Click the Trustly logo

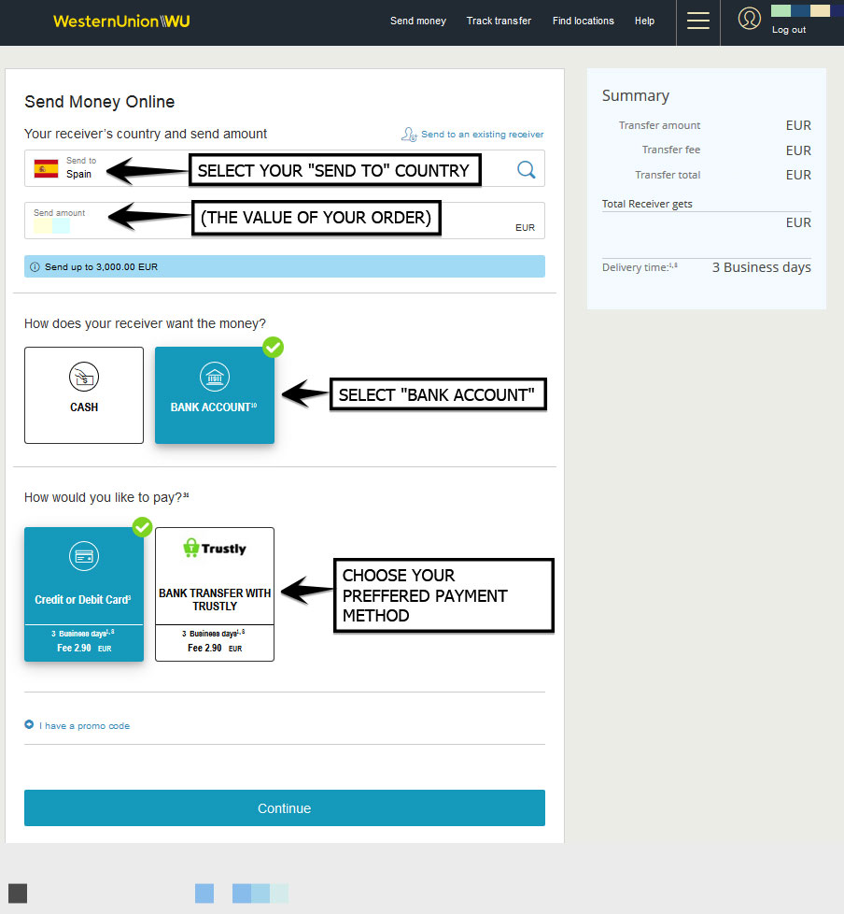click(x=215, y=549)
